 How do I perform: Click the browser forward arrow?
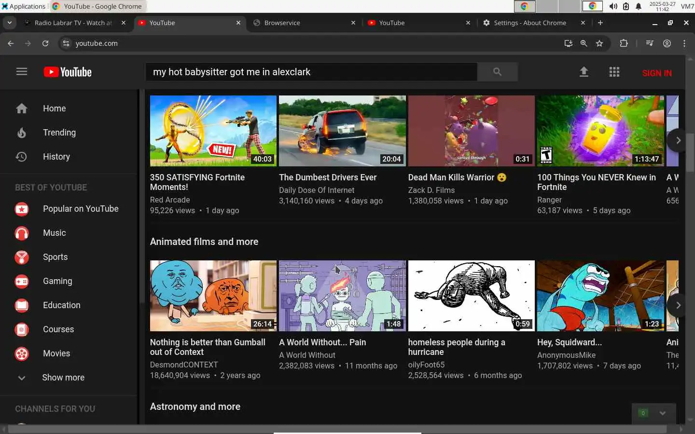(28, 43)
